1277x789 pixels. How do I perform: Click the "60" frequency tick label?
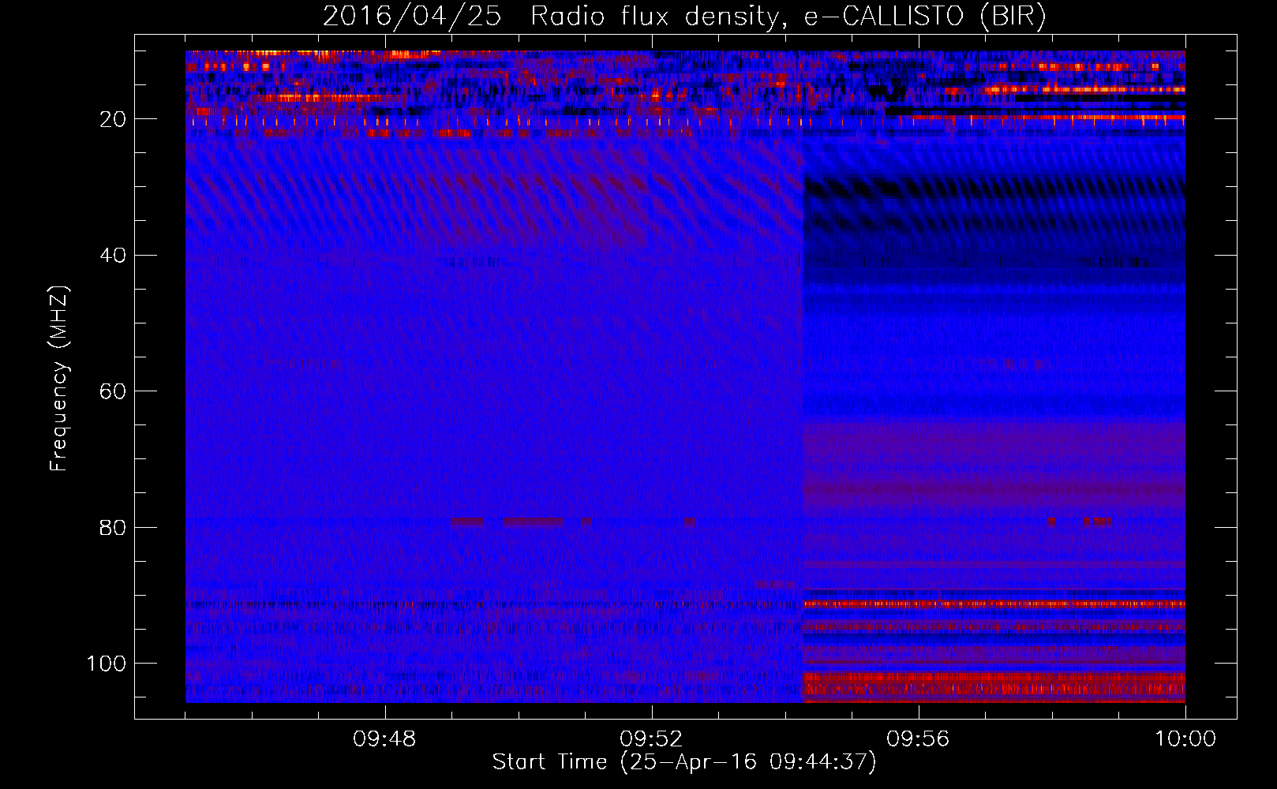(x=114, y=391)
